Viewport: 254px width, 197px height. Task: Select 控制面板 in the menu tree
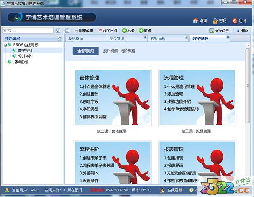(x=20, y=62)
